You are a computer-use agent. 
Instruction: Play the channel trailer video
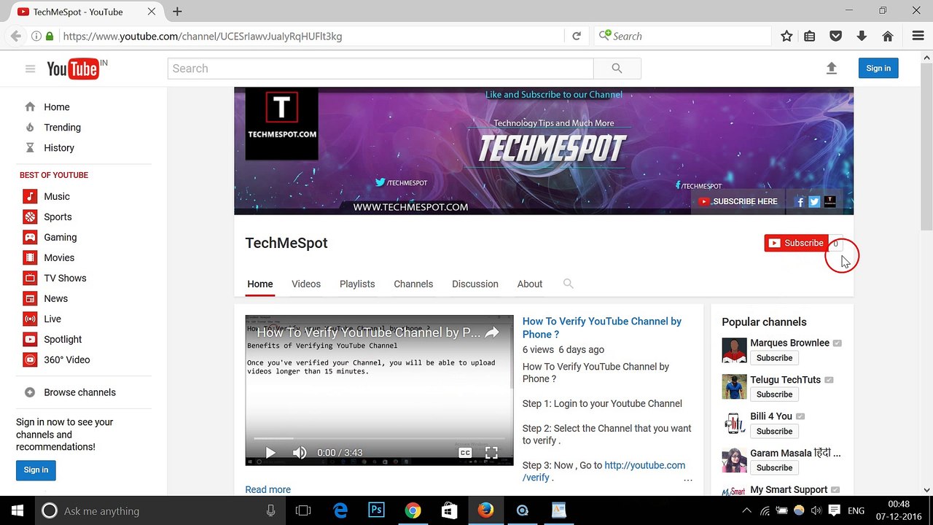tap(270, 453)
